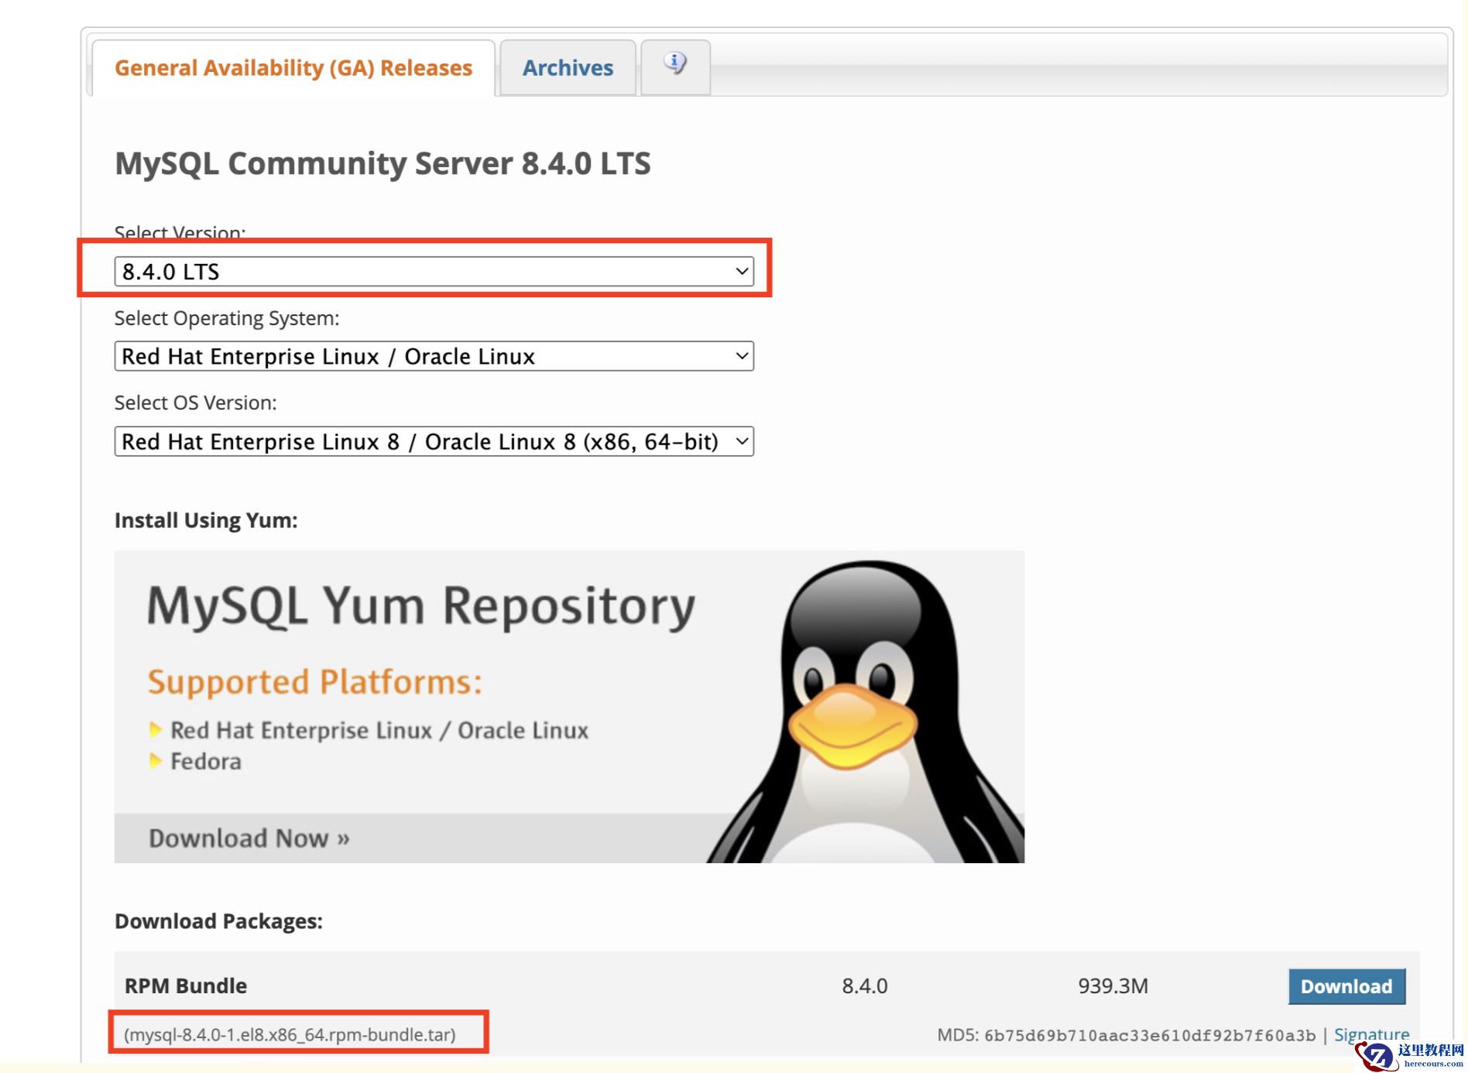This screenshot has height=1073, width=1468.
Task: Open the information bubble icon tab
Action: pyautogui.click(x=675, y=67)
